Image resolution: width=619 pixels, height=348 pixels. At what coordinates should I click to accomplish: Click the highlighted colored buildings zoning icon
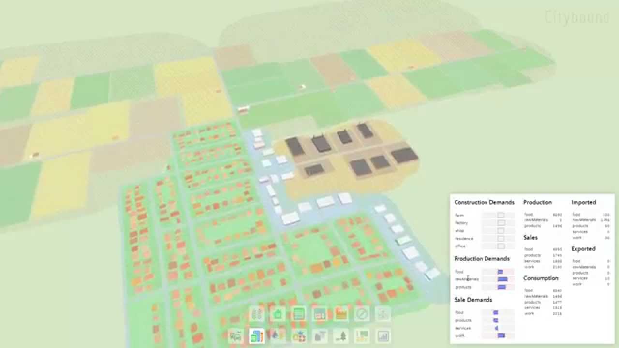[x=257, y=336]
